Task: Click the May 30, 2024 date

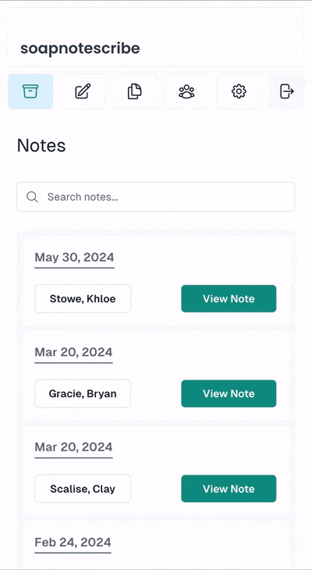Action: [x=74, y=258]
